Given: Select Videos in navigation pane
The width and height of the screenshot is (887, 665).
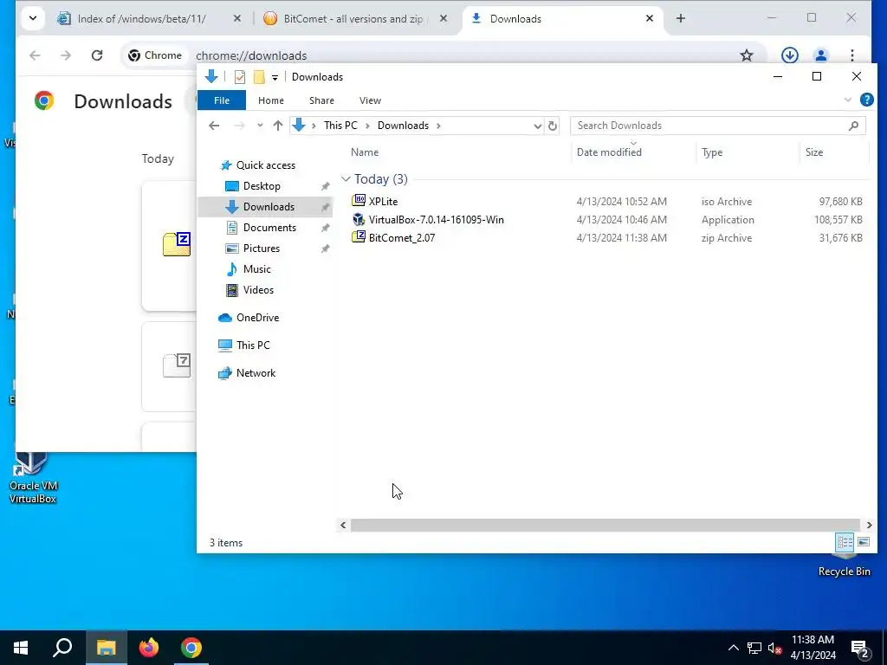Looking at the screenshot, I should tap(258, 289).
